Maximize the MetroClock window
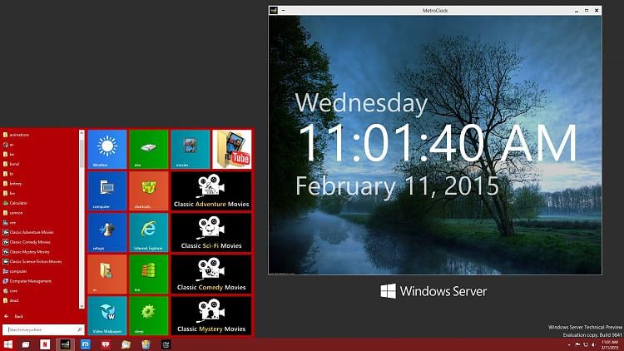 coord(587,10)
